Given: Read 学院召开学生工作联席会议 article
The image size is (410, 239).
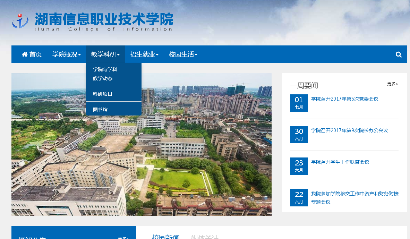Looking at the screenshot, I should (340, 162).
